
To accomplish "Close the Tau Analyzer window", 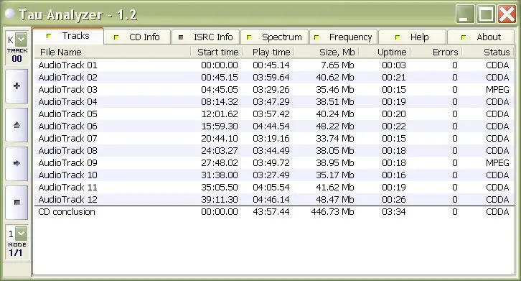I will tap(507, 14).
